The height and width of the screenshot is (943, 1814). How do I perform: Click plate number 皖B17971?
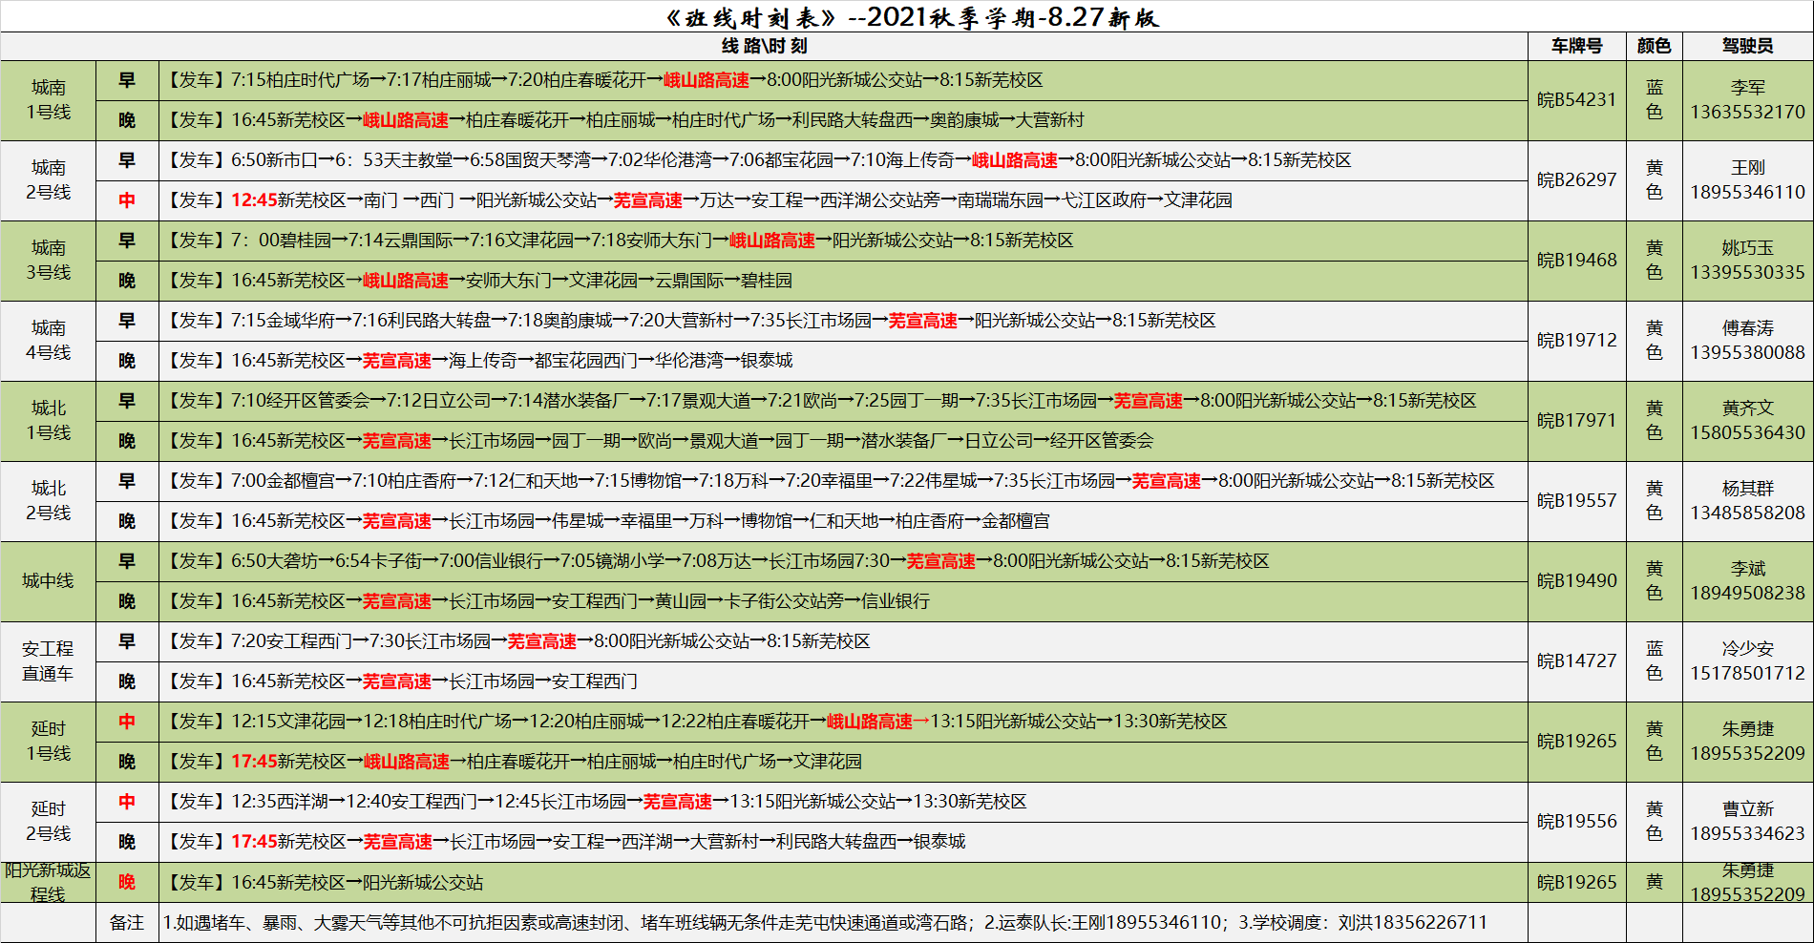tap(1576, 421)
